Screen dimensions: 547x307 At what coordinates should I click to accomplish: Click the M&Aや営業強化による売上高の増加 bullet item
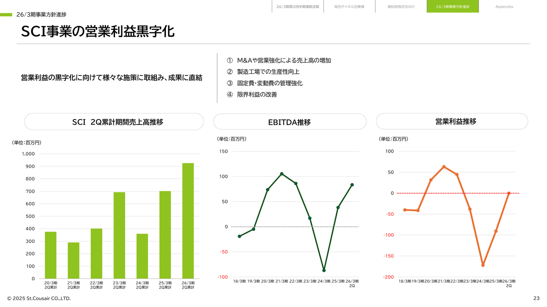tap(284, 61)
